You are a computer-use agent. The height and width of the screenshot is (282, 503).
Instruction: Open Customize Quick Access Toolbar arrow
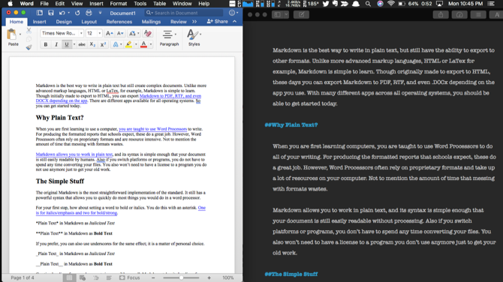[100, 13]
